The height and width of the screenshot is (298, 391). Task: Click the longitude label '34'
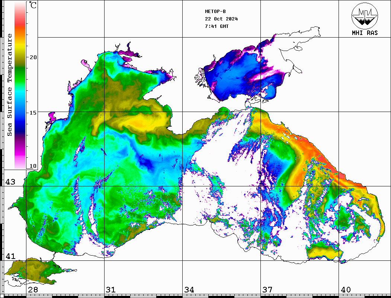(189, 289)
